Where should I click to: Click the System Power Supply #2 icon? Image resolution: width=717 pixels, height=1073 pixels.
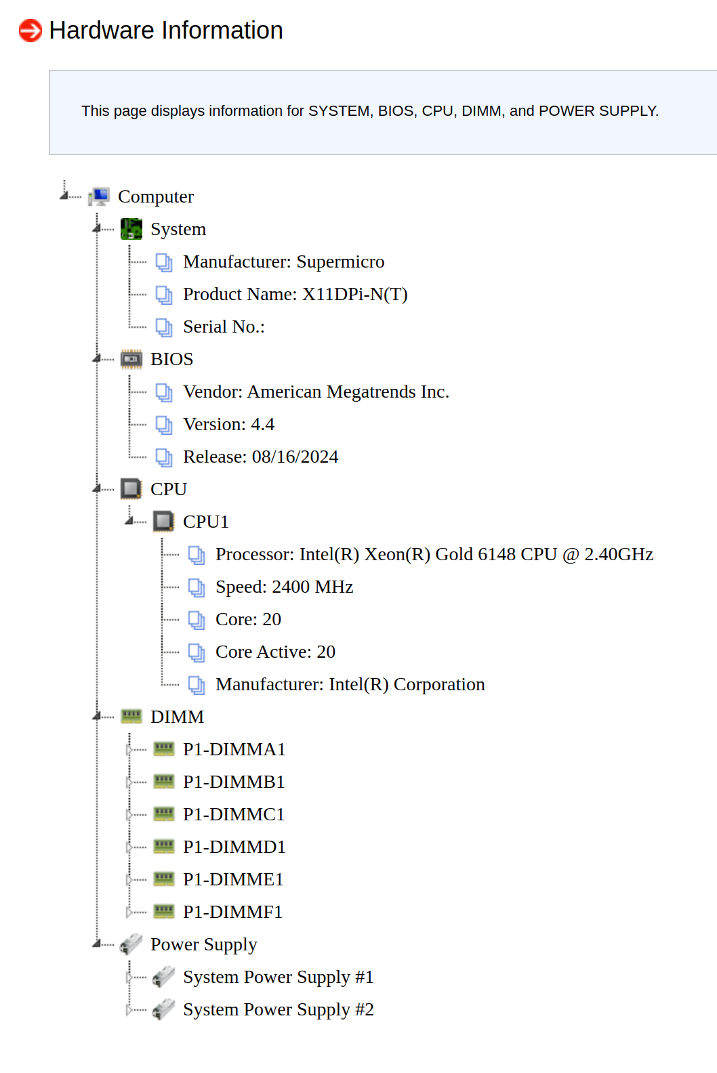pos(164,1009)
